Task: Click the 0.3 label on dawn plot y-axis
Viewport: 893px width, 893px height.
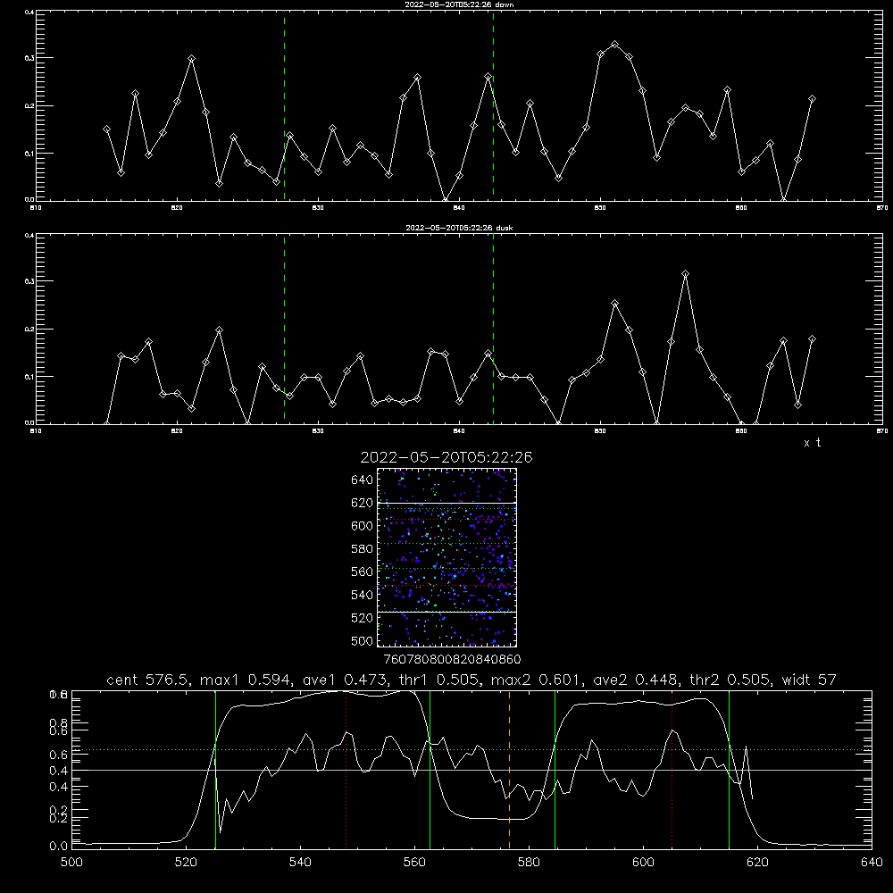Action: tap(29, 58)
